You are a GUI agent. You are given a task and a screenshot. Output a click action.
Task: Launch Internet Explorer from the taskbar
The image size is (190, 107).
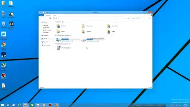tap(19, 105)
